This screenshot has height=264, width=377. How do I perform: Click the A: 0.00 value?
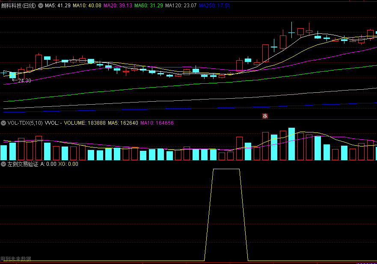coord(48,164)
